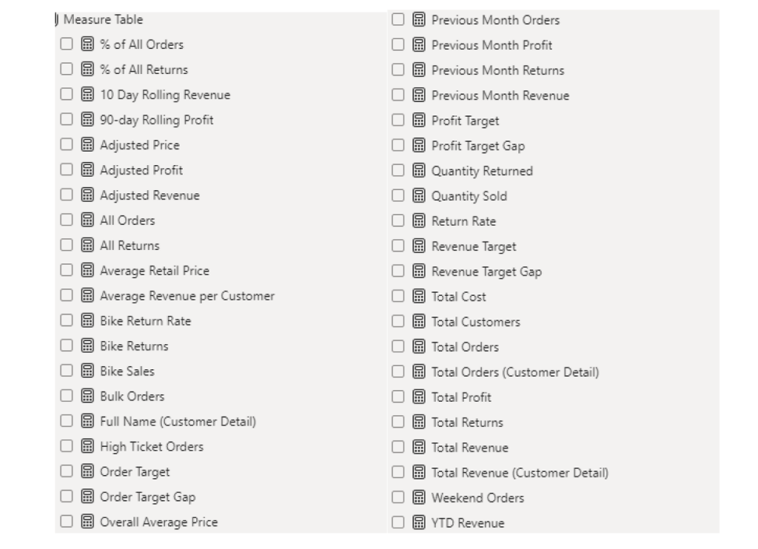The height and width of the screenshot is (549, 758).
Task: Click the measure icon next to Return Rate
Action: 418,221
